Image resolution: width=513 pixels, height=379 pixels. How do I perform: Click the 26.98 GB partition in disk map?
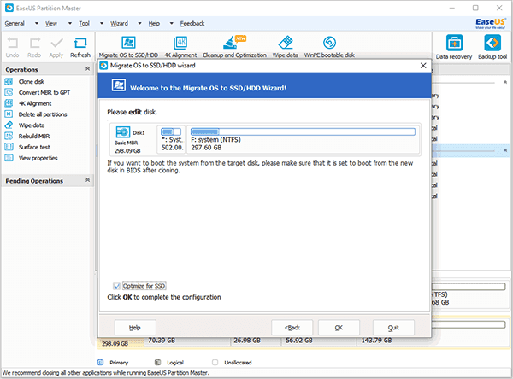256,341
